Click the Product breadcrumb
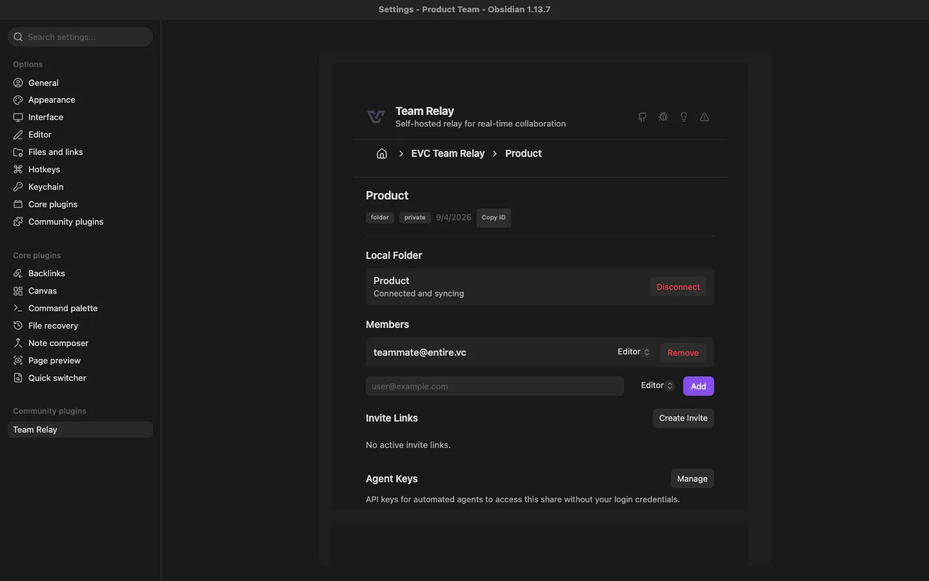 (x=523, y=154)
